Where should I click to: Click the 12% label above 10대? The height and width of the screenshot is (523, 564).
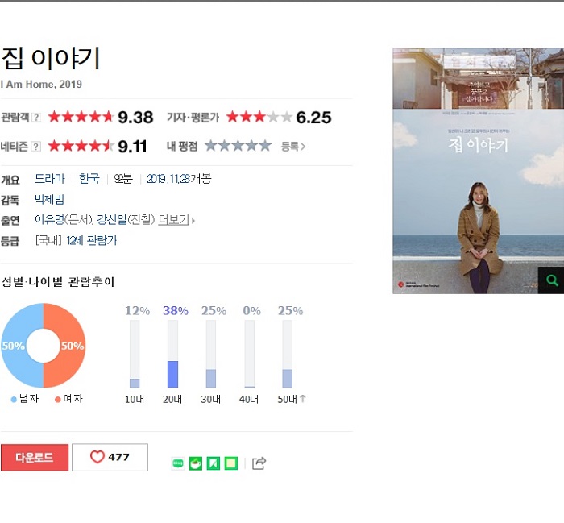click(x=138, y=311)
